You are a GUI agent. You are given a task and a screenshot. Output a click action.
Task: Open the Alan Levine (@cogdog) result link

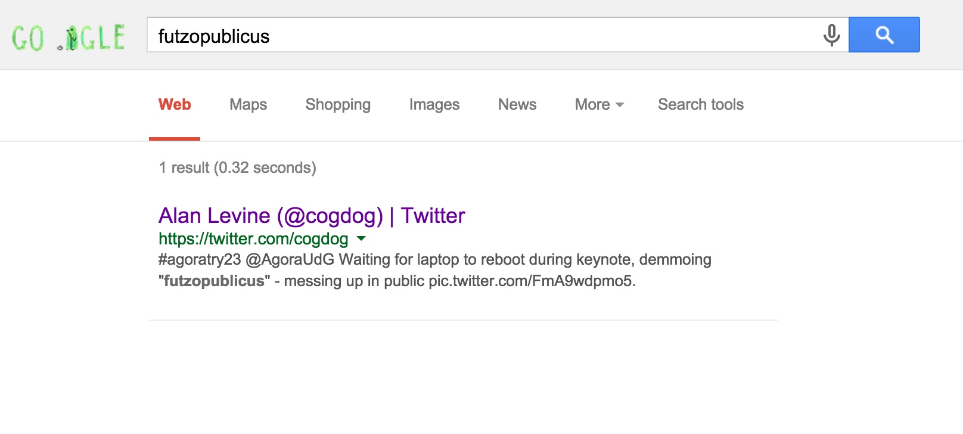point(311,216)
